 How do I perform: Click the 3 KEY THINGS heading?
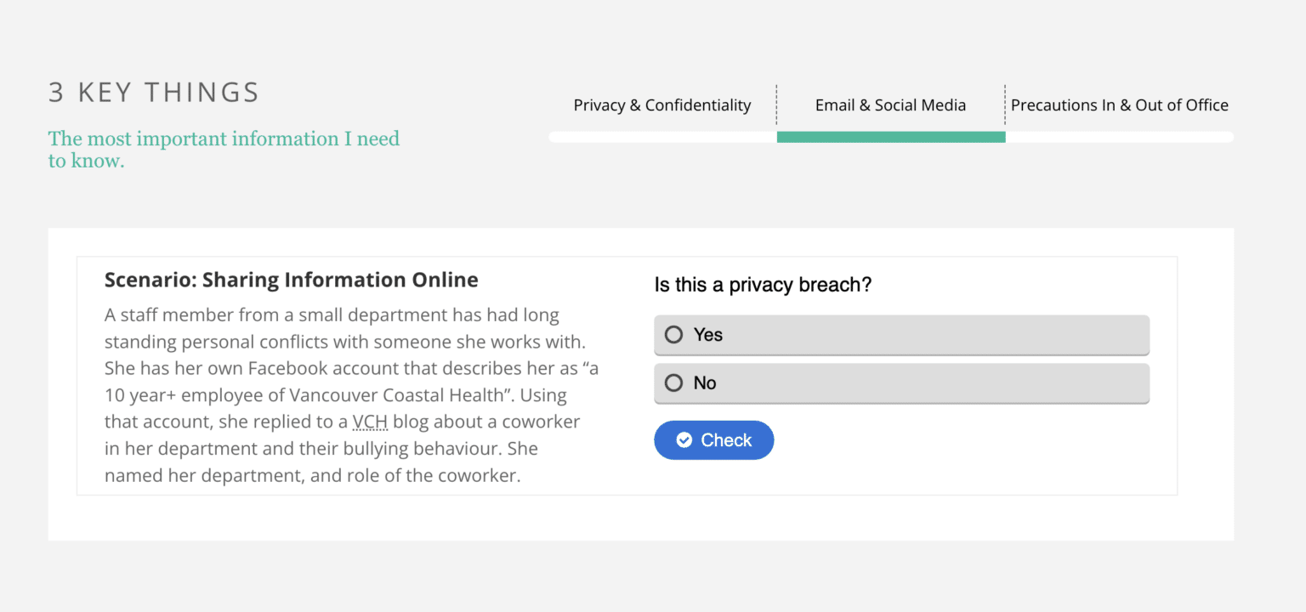coord(154,92)
